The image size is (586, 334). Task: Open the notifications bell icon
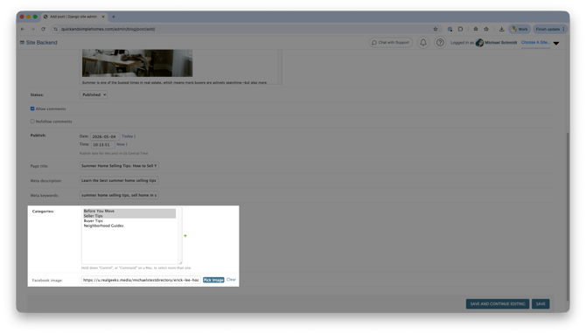[423, 43]
